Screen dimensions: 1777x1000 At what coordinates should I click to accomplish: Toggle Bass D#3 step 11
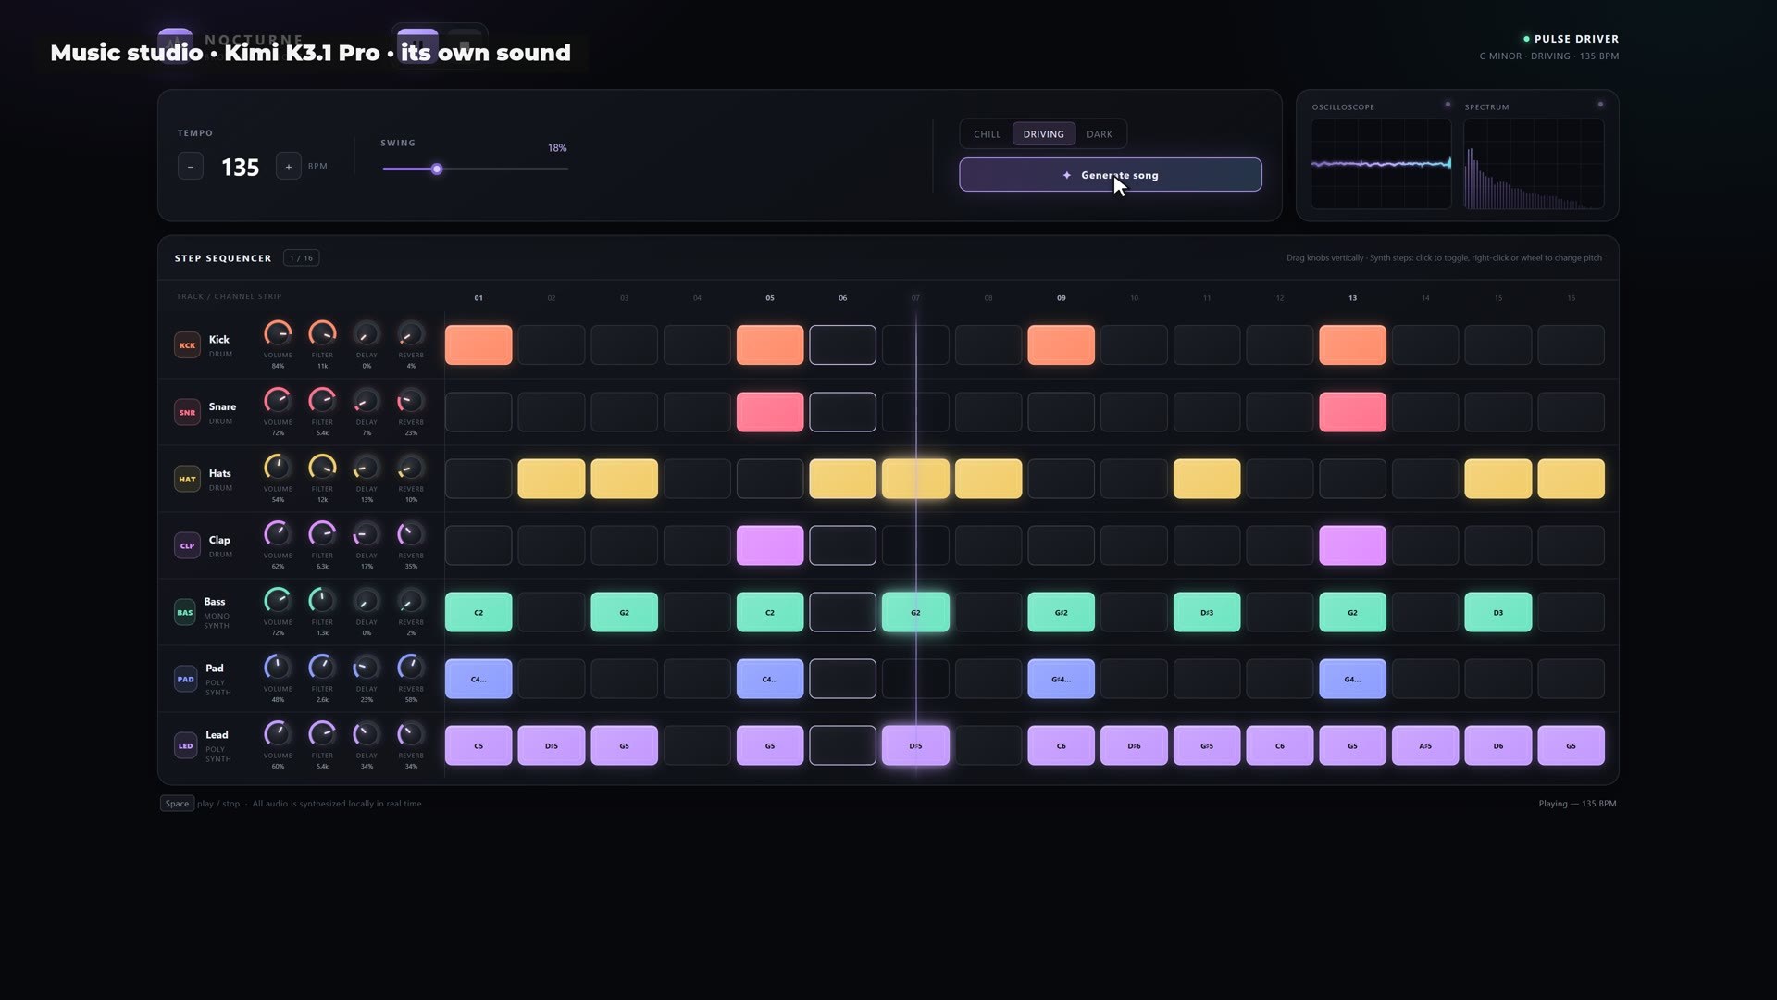point(1207,612)
